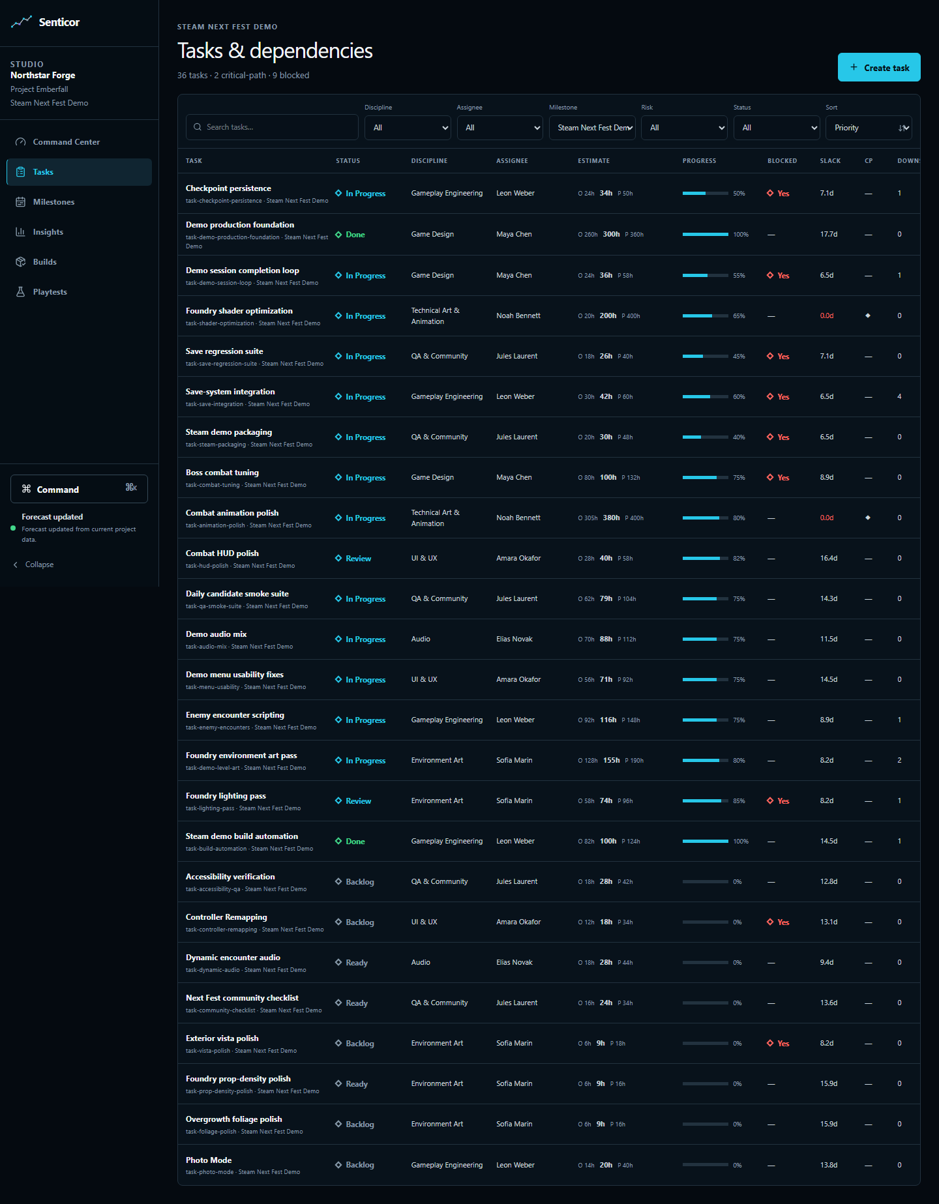This screenshot has height=1204, width=939.
Task: Click blocked diamond icon for Save regression suite
Action: pos(770,356)
